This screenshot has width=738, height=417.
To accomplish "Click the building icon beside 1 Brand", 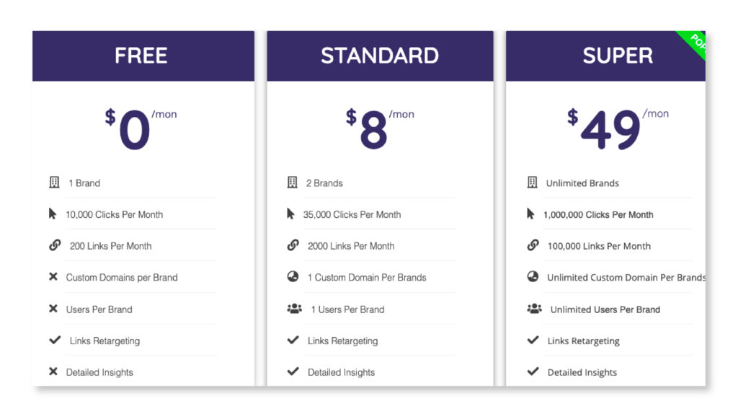I will tap(54, 183).
